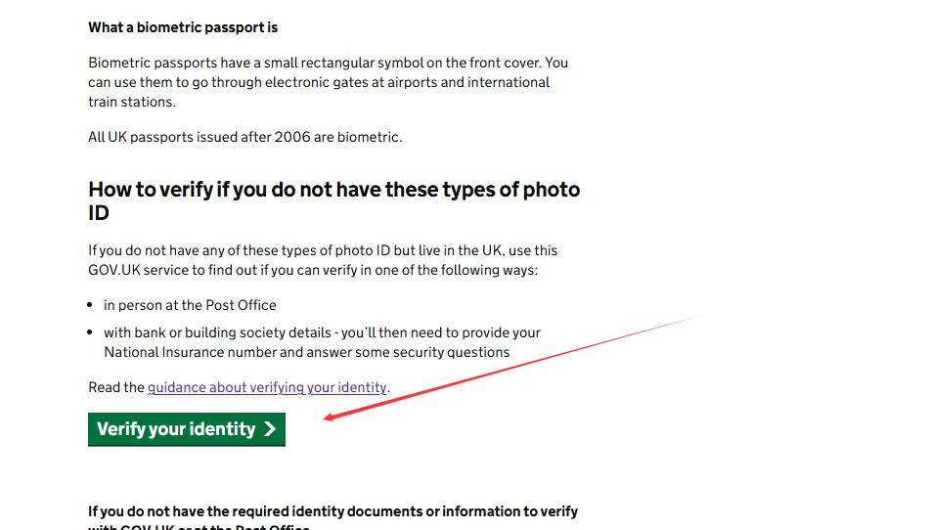
Task: Click the chevron arrow on Verify button
Action: (270, 429)
